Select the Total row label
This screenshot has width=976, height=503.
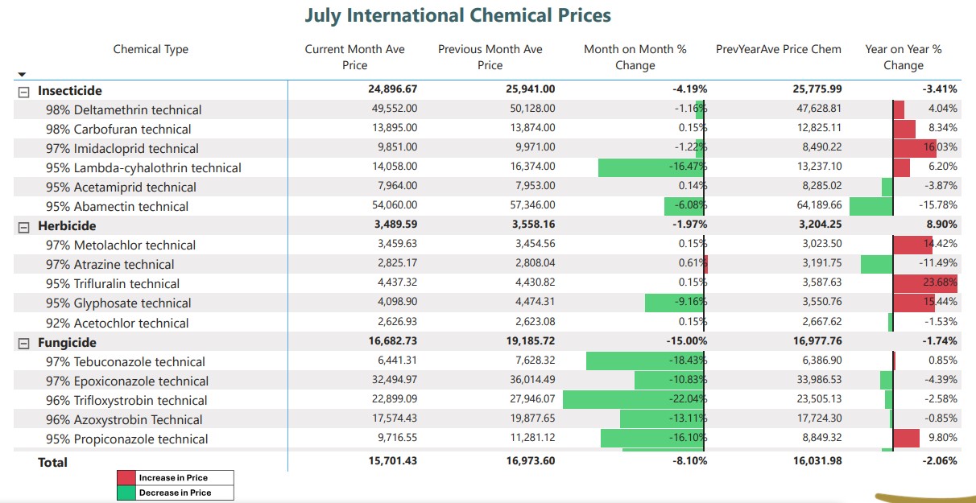(x=52, y=462)
